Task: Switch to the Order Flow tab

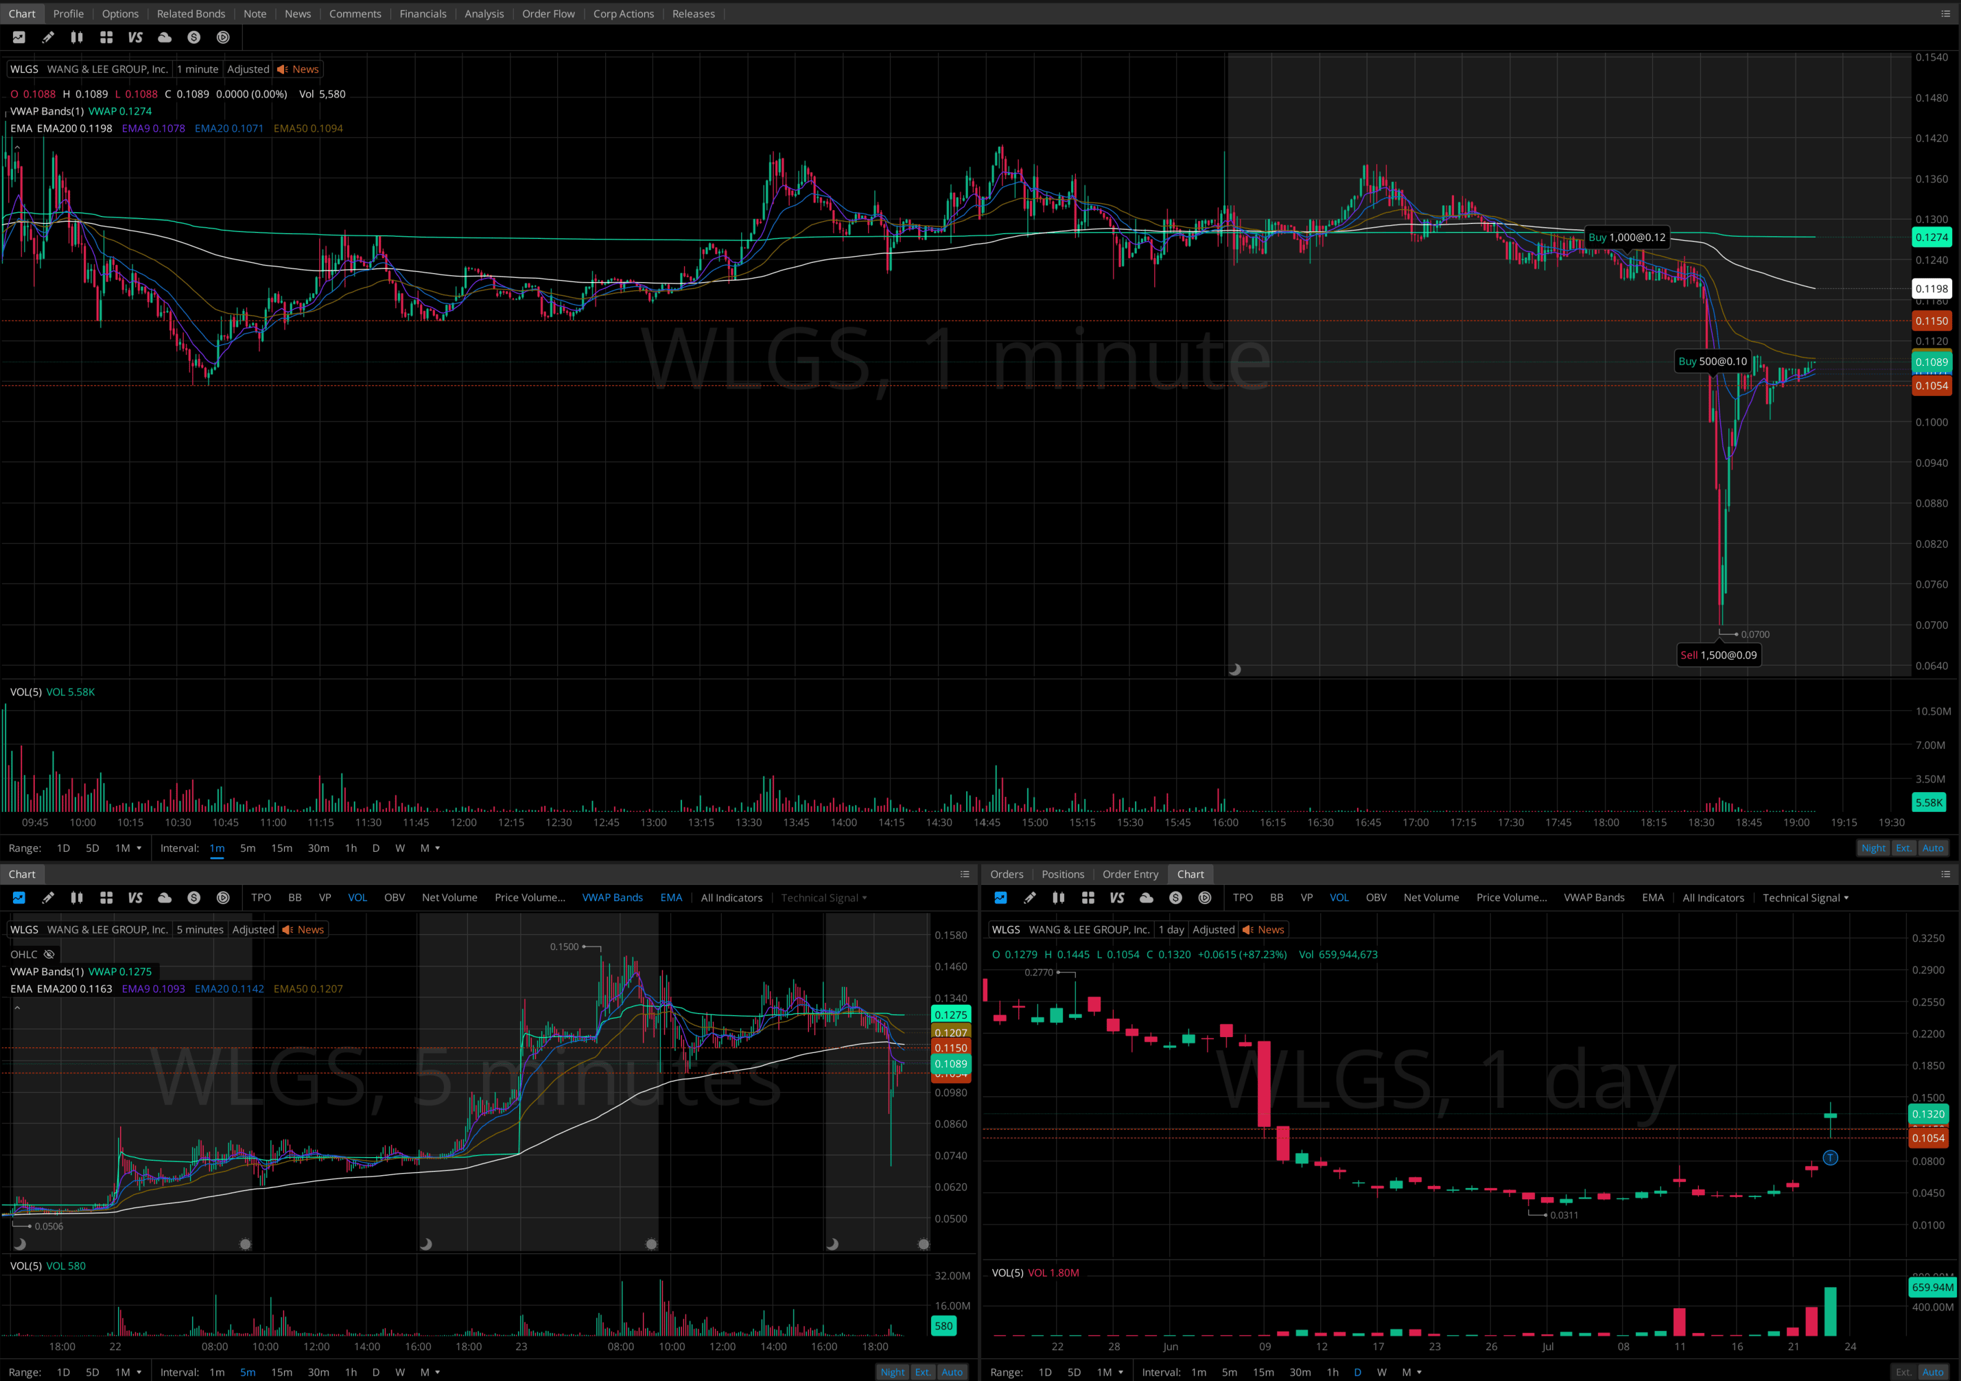Action: 548,14
